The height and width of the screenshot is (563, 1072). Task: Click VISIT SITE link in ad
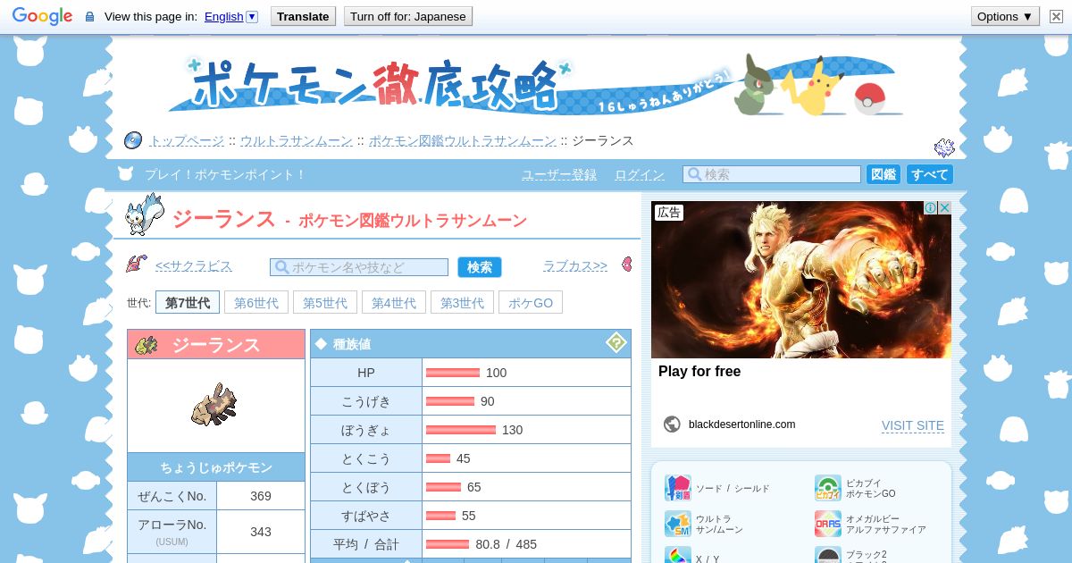click(x=913, y=425)
